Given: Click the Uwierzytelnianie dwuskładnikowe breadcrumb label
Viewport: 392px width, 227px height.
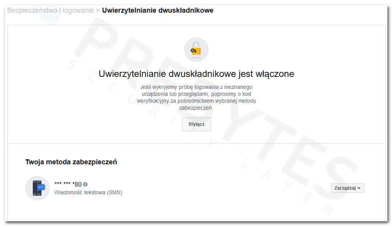Looking at the screenshot, I should click(x=157, y=10).
